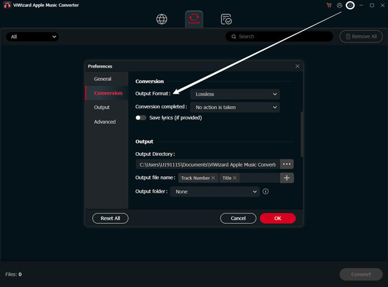
Task: Select the General preferences tab
Action: tap(102, 79)
